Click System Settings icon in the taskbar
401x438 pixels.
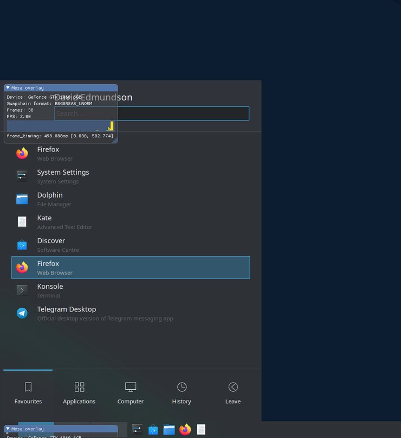point(137,430)
